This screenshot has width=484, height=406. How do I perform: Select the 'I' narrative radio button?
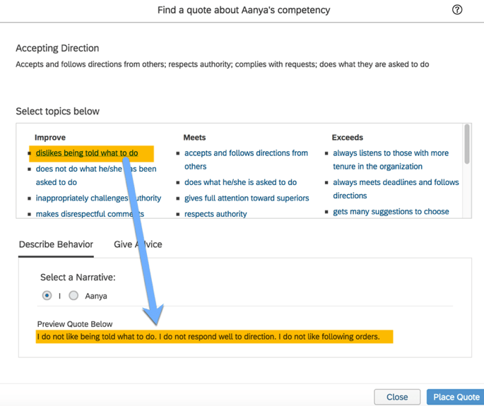tap(47, 295)
